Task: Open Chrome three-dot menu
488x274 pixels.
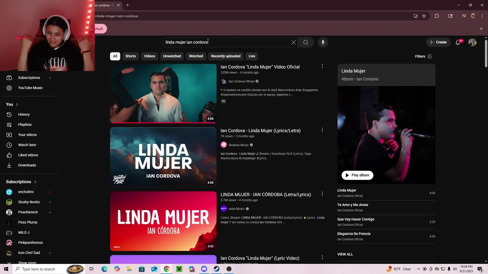Action: (x=482, y=16)
